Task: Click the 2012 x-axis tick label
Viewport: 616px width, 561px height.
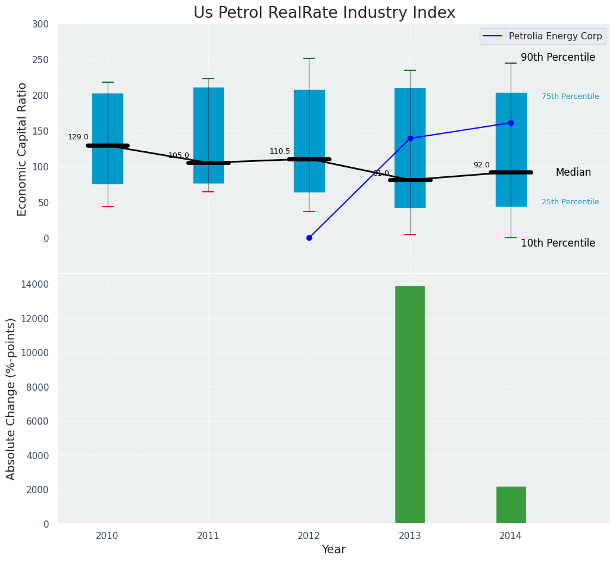Action: coord(309,535)
